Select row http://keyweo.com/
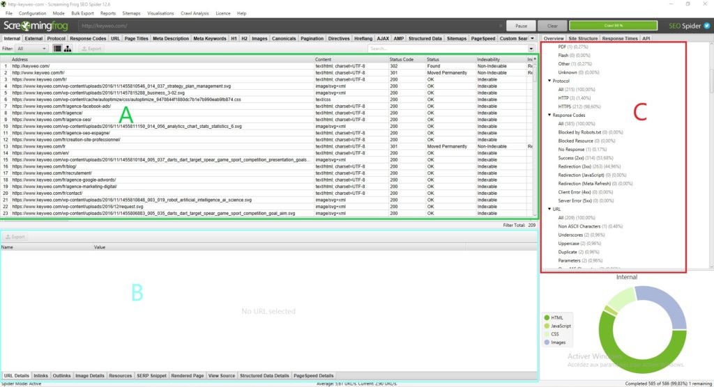The width and height of the screenshot is (714, 387). tap(267, 66)
